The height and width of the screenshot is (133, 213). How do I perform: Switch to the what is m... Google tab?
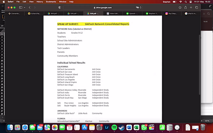click(190, 14)
